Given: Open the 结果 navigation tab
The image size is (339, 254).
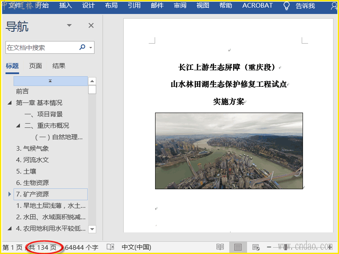Looking at the screenshot, I should tap(59, 66).
